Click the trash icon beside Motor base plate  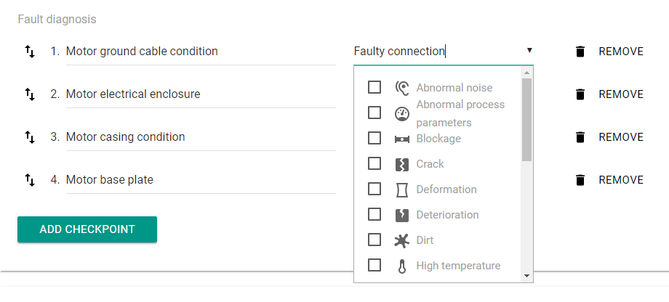coord(580,180)
